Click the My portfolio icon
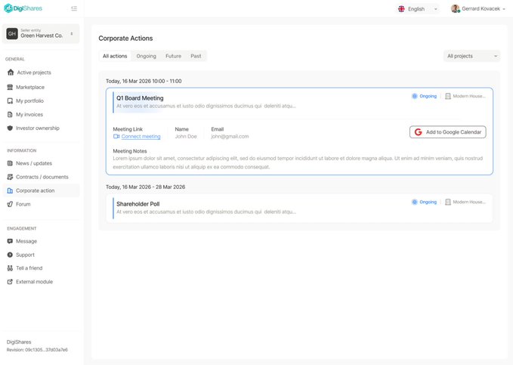This screenshot has height=365, width=513. (10, 101)
